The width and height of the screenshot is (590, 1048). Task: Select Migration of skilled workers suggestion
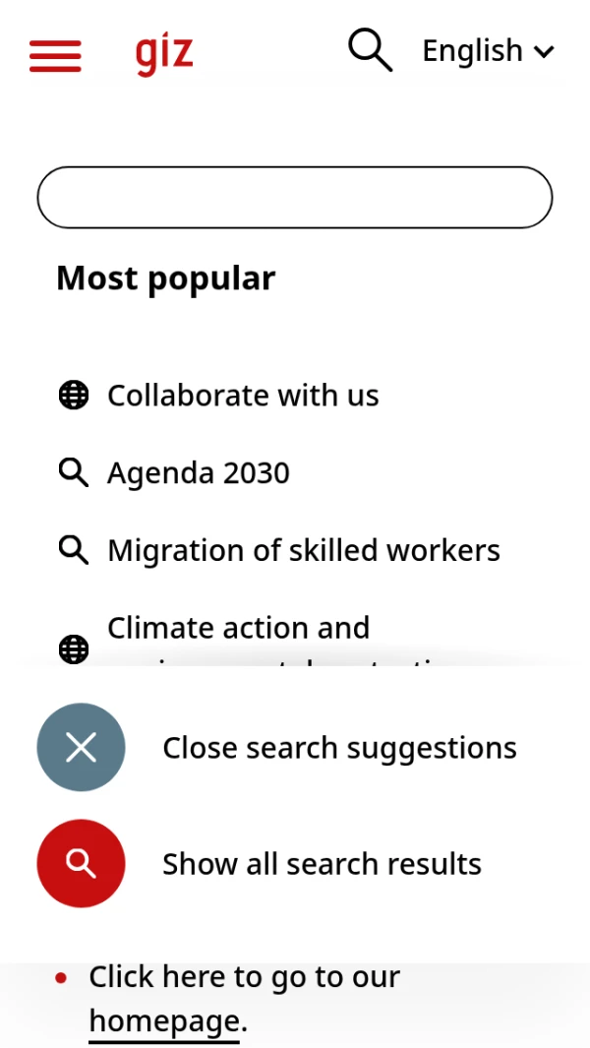[304, 551]
